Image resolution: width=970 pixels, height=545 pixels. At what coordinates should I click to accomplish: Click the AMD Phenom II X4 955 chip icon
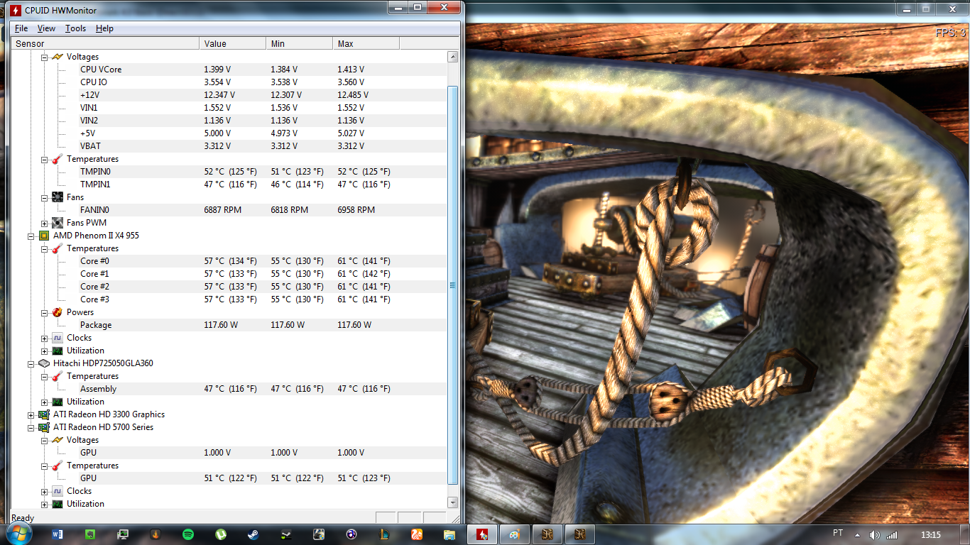click(x=44, y=236)
